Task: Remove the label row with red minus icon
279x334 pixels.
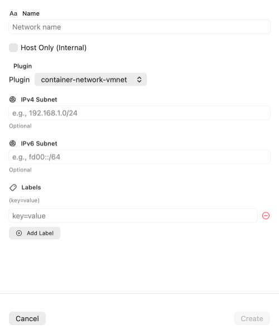Action: click(266, 216)
